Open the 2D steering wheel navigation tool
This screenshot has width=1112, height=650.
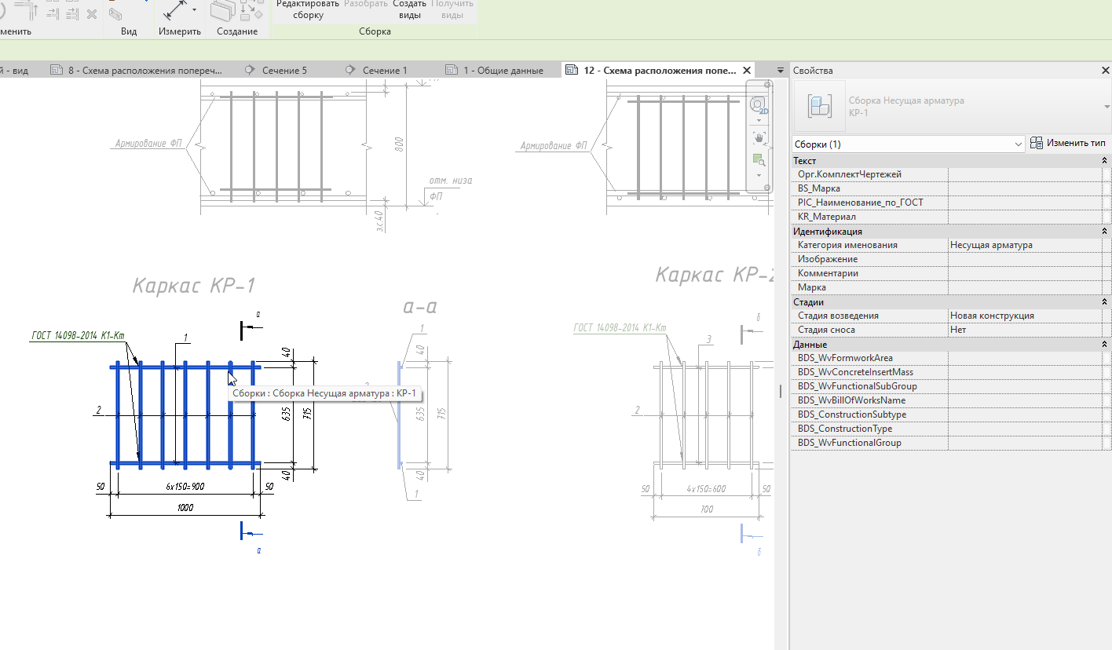point(758,105)
